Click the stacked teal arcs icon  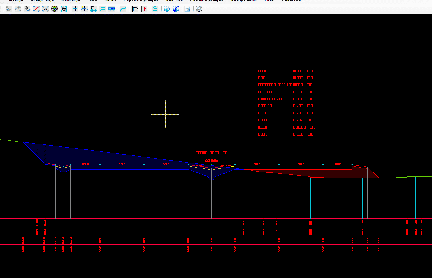click(x=155, y=9)
